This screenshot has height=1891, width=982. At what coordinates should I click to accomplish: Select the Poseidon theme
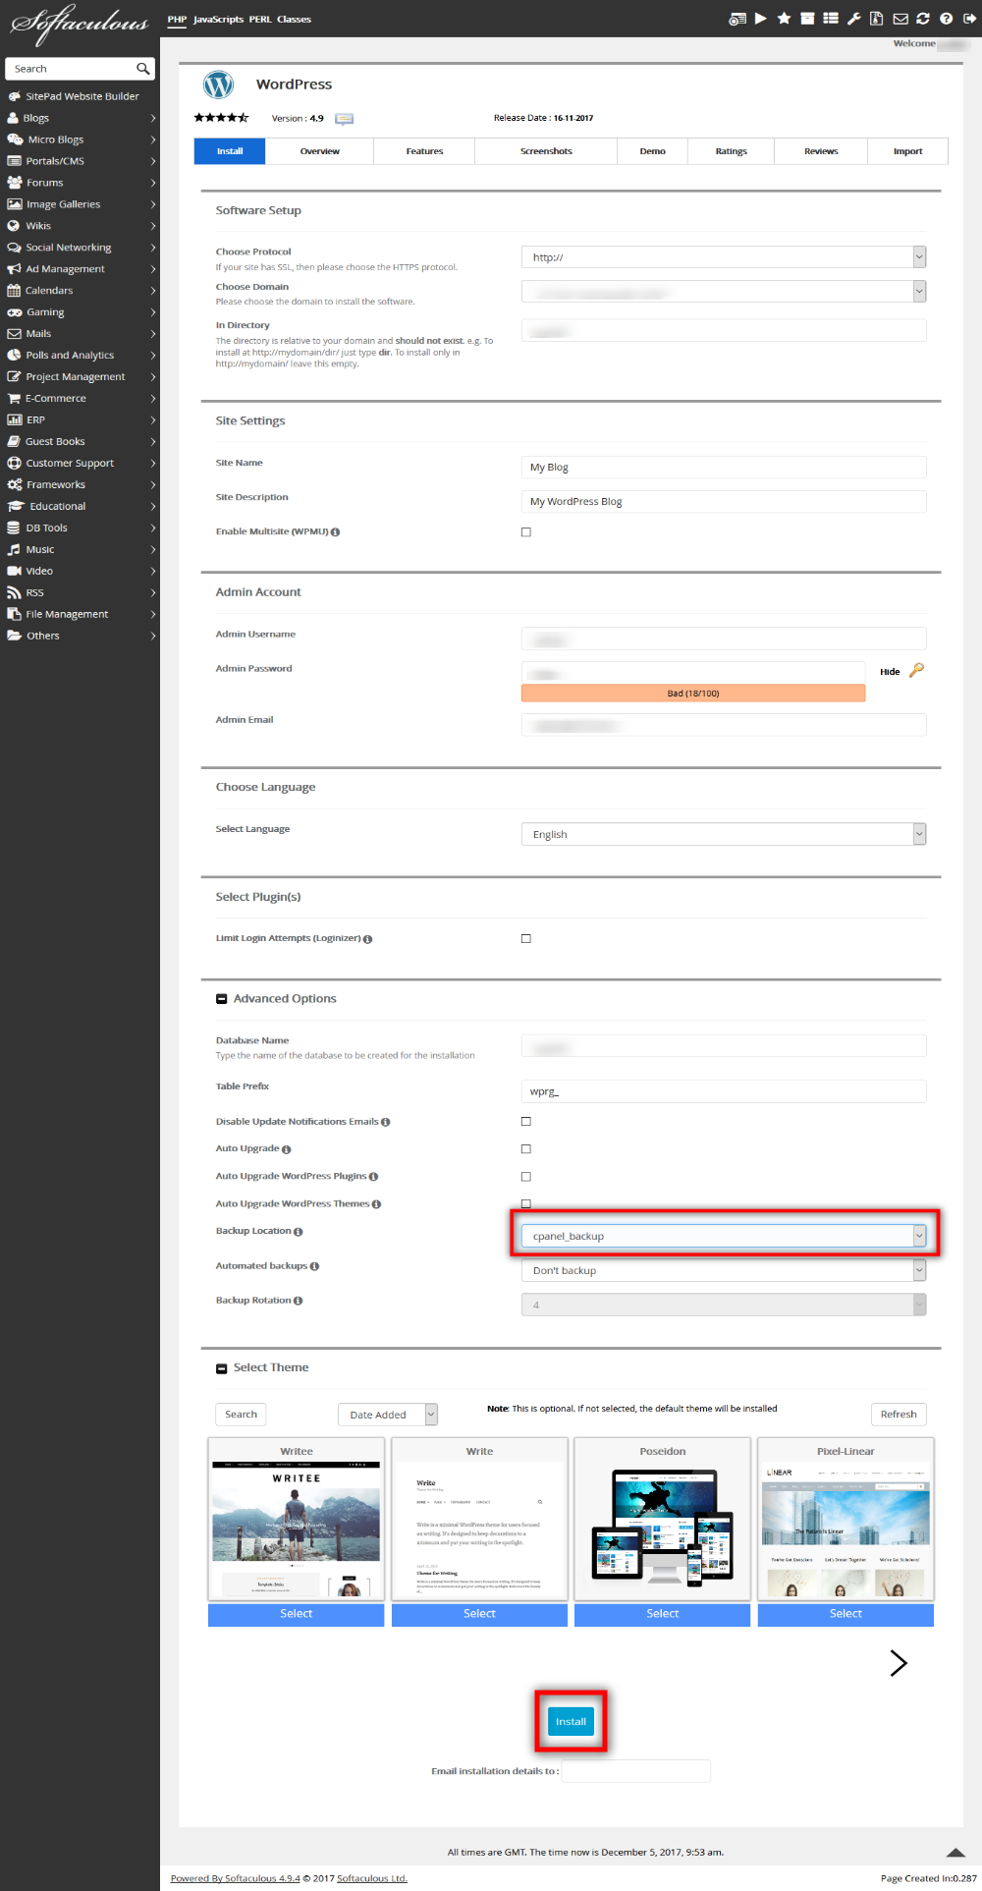pos(663,1614)
